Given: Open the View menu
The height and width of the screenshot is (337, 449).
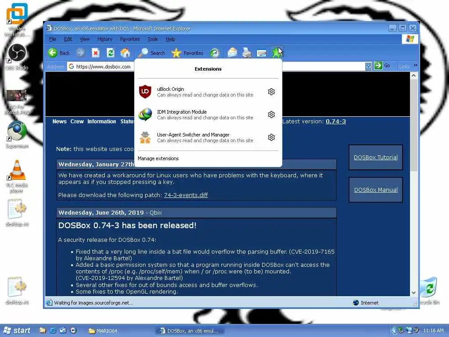Looking at the screenshot, I should click(85, 39).
